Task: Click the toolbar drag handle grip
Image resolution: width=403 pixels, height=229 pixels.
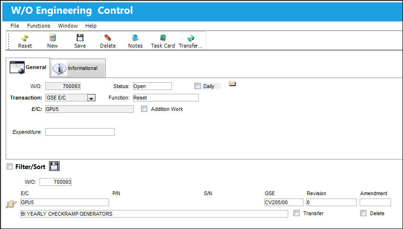Action: [9, 41]
